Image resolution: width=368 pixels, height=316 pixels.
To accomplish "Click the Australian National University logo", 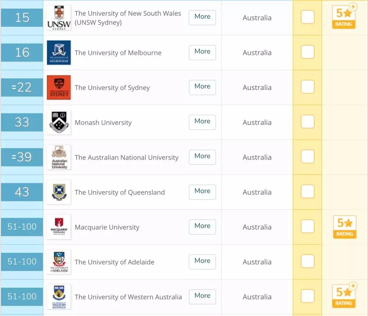I will (59, 157).
